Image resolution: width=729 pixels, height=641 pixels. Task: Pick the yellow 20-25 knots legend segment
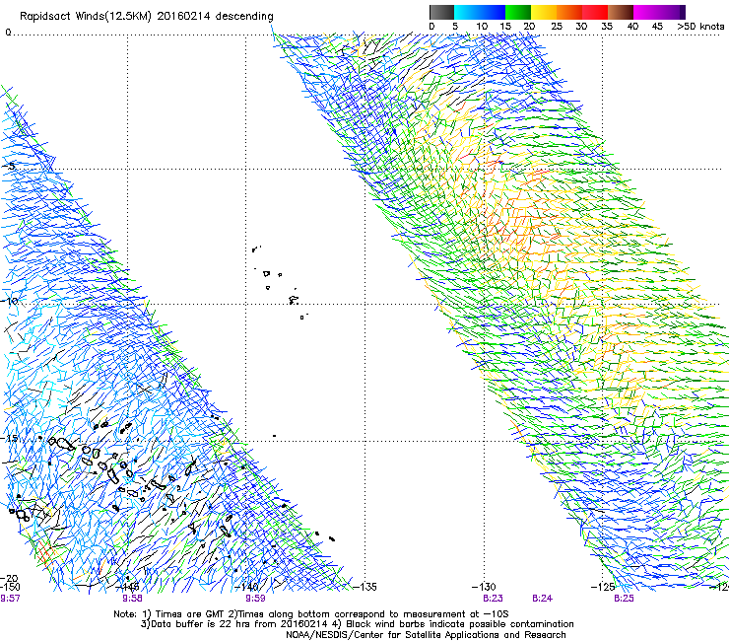544,12
